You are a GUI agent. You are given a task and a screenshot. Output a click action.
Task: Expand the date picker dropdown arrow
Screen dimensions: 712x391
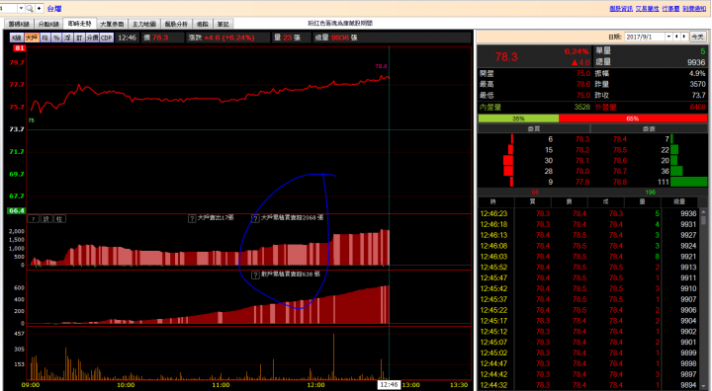[668, 37]
